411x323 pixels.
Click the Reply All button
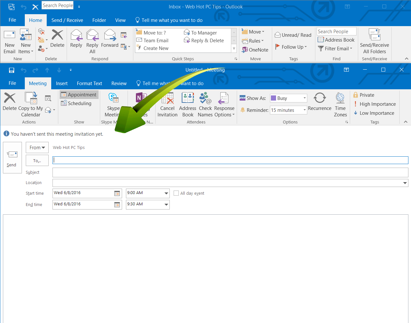tap(92, 42)
